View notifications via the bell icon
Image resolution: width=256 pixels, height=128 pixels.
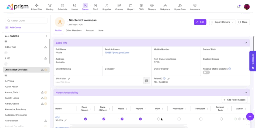click(239, 7)
